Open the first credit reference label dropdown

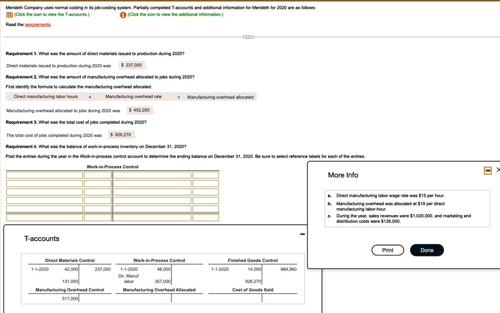151,175
